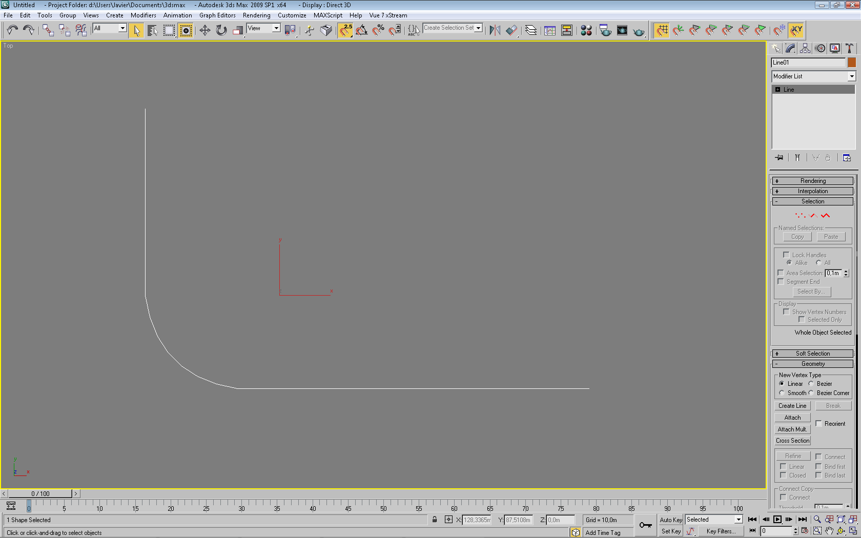The image size is (861, 538).
Task: Switch to the Utilities panel tab
Action: (x=849, y=48)
